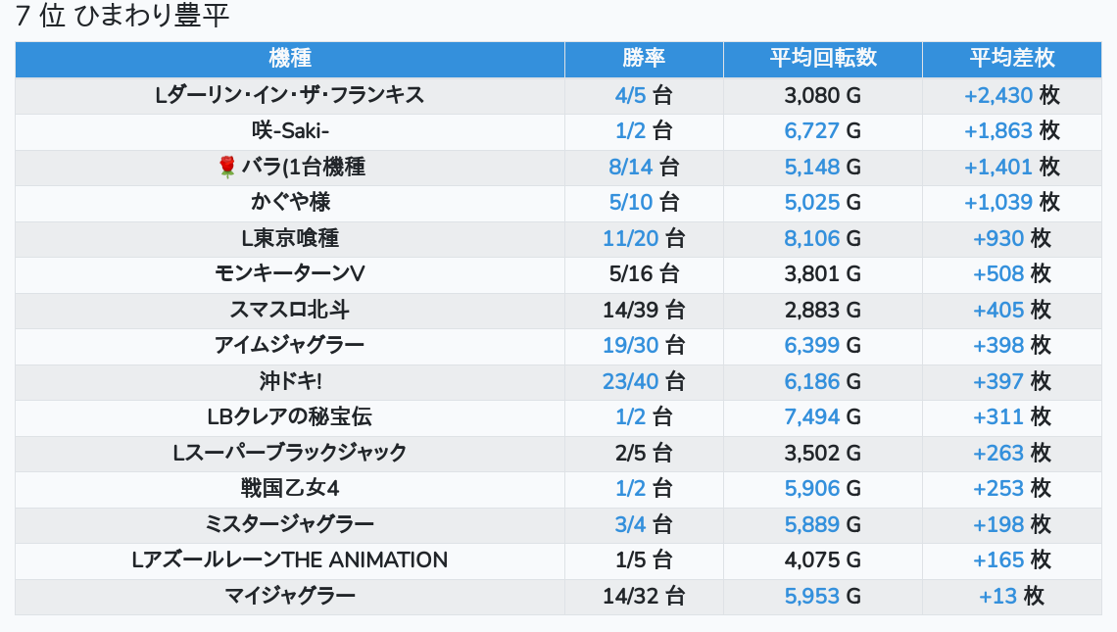Image resolution: width=1117 pixels, height=632 pixels.
Task: Click the 機種 column header
Action: click(290, 58)
